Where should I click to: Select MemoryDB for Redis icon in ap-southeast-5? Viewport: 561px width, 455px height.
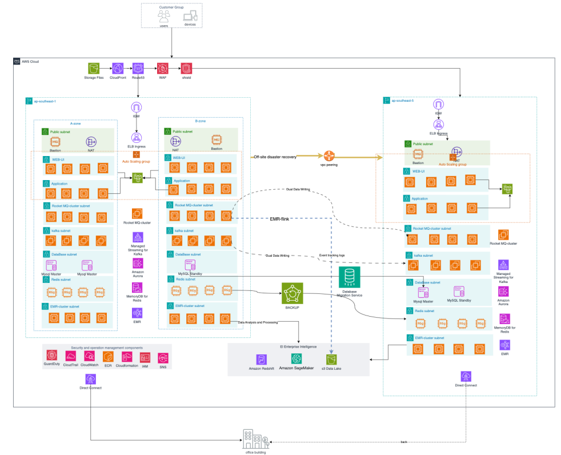[x=505, y=319]
